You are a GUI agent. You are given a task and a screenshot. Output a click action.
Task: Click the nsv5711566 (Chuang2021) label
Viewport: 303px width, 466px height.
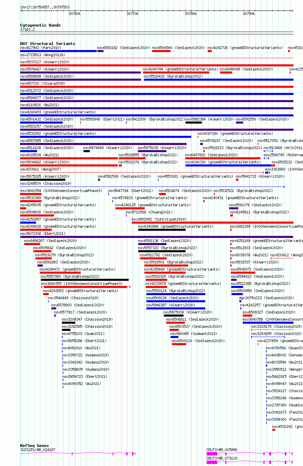point(149,212)
